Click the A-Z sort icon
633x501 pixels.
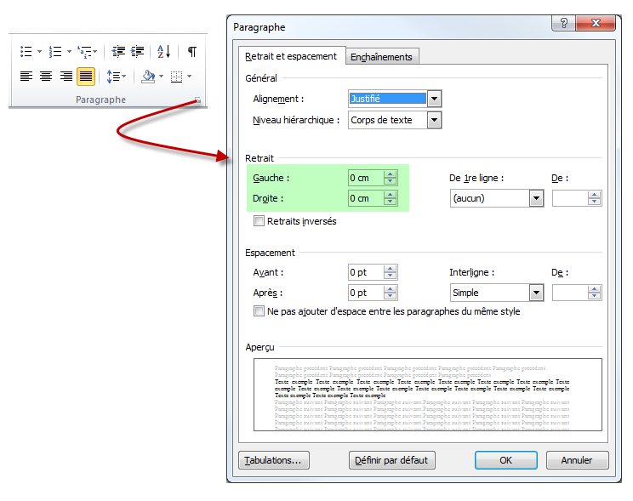point(164,52)
